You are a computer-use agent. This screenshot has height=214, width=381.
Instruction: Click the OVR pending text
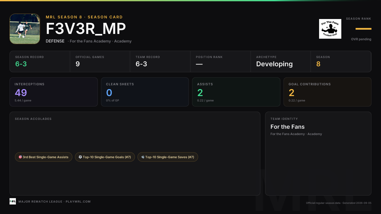[361, 39]
